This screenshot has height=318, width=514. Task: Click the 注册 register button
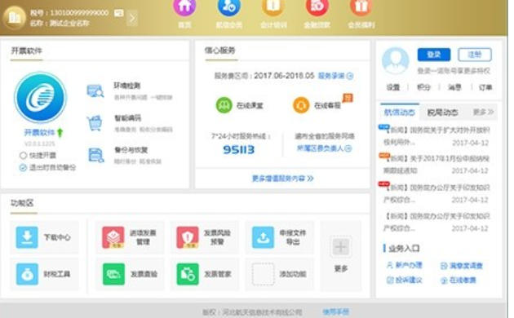click(x=475, y=55)
